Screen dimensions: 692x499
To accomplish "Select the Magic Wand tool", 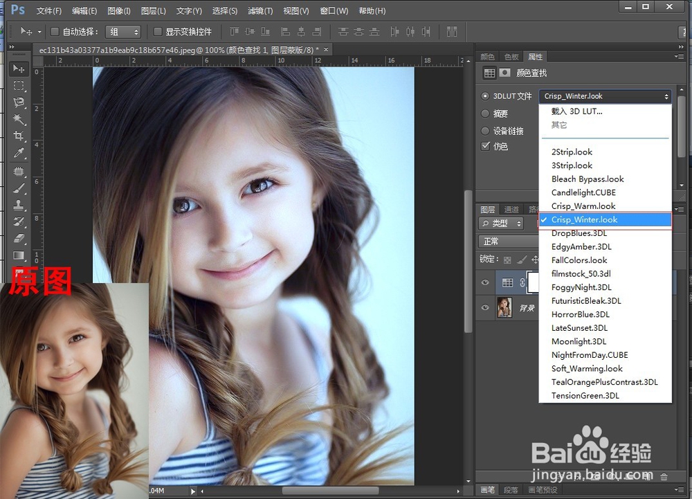I will tap(19, 119).
